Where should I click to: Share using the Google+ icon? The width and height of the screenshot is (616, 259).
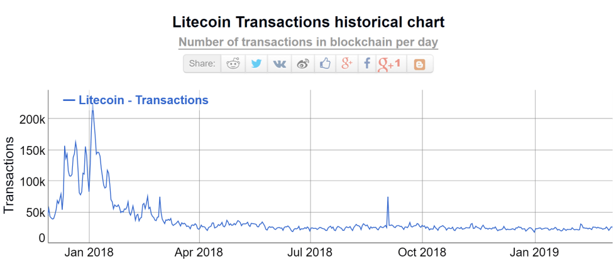(x=346, y=64)
